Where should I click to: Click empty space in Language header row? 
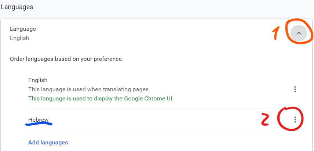point(147,33)
